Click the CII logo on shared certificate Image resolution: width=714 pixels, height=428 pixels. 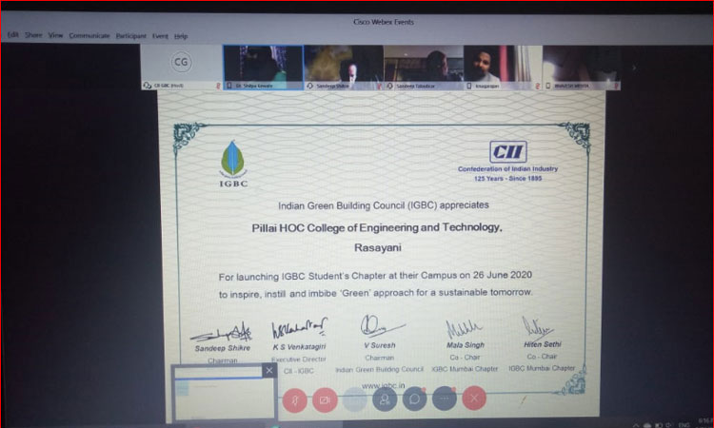coord(508,151)
